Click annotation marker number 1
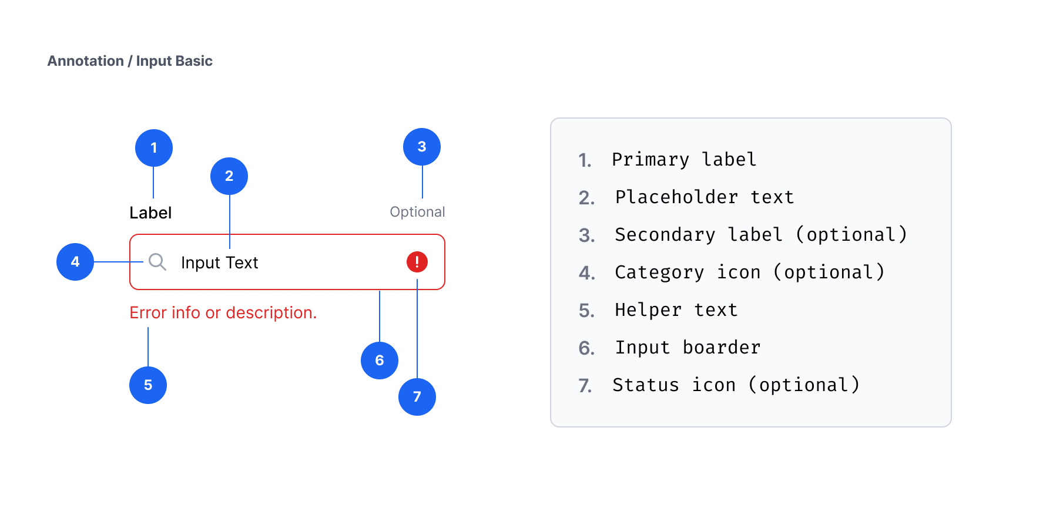 pos(154,148)
